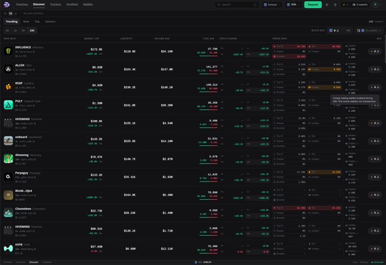Click the PULT liquidity $341.0K

[x=130, y=105]
